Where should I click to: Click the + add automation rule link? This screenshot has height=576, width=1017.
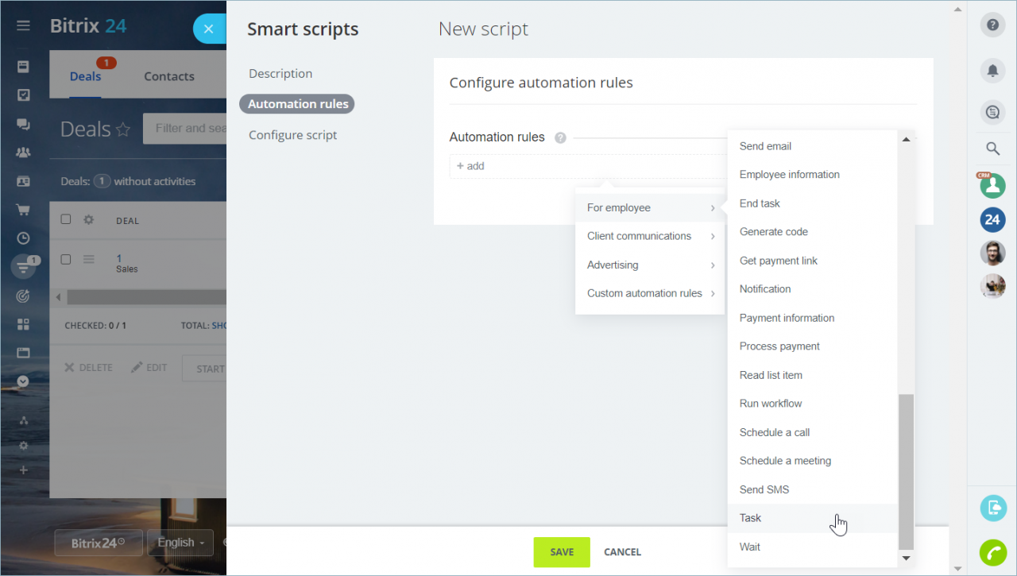click(x=470, y=166)
